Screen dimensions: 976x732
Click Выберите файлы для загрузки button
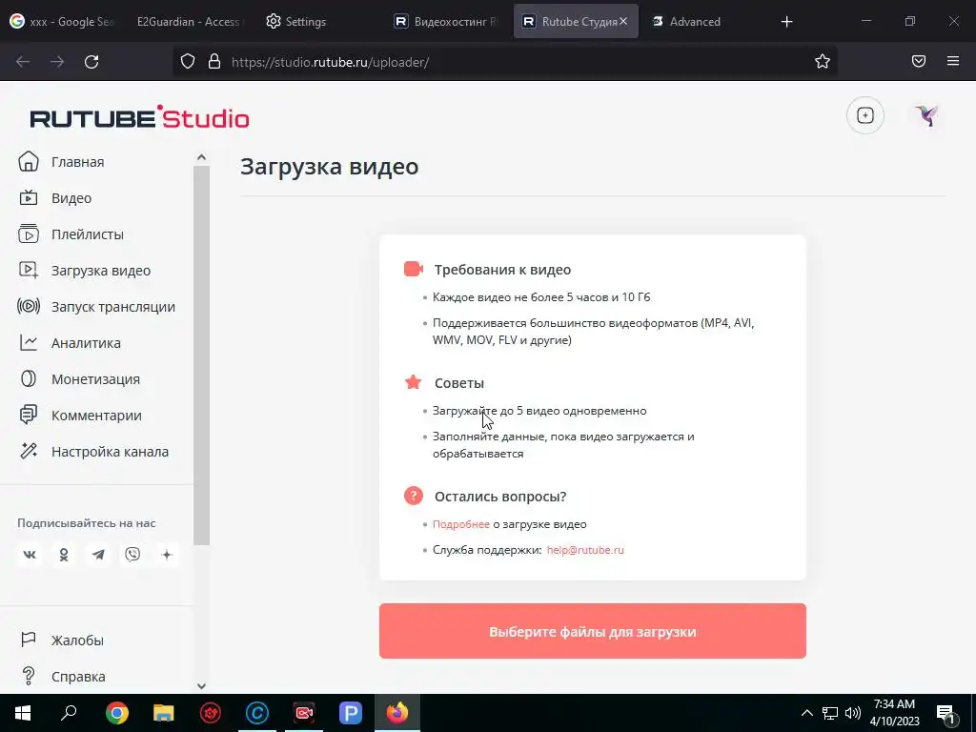[x=593, y=631]
